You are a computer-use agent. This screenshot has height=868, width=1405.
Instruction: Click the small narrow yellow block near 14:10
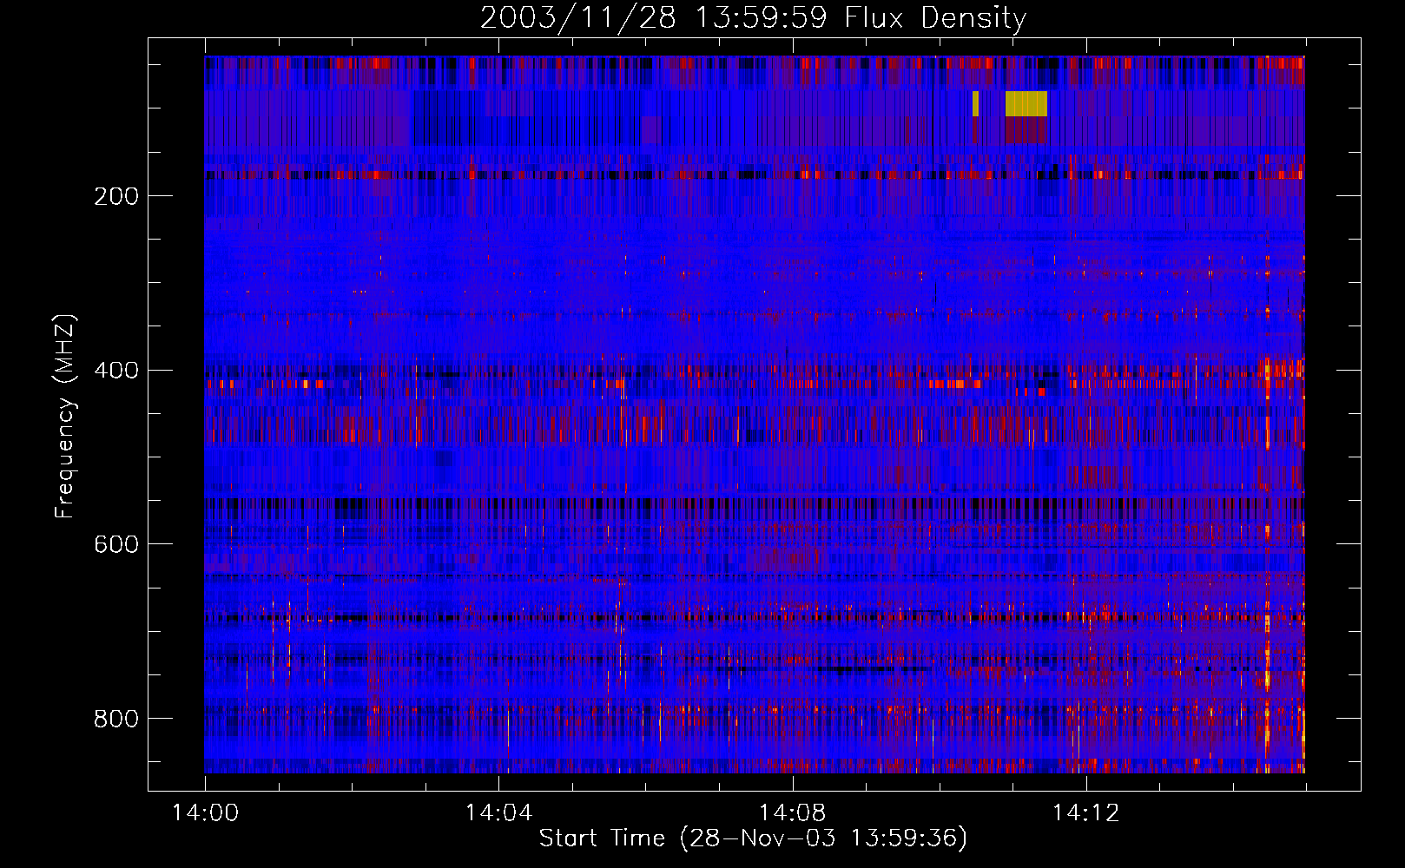pos(975,104)
